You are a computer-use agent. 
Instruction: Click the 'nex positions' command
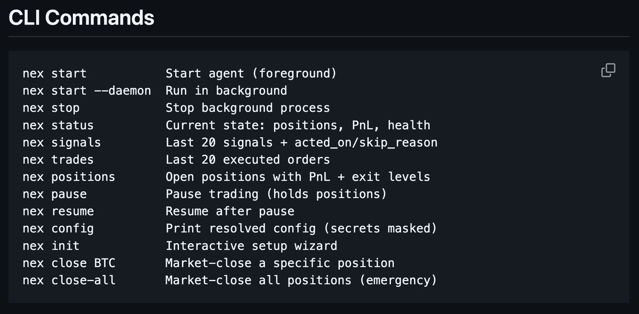pyautogui.click(x=69, y=177)
